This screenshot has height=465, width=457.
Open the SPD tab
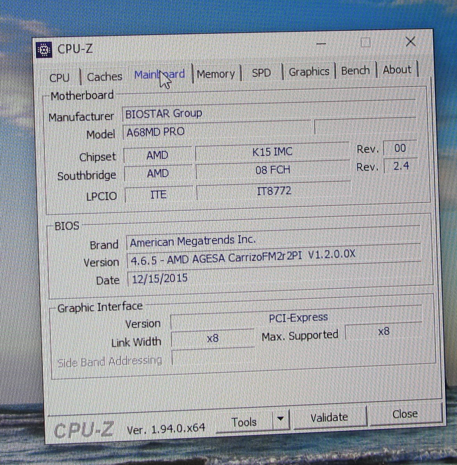click(x=261, y=72)
